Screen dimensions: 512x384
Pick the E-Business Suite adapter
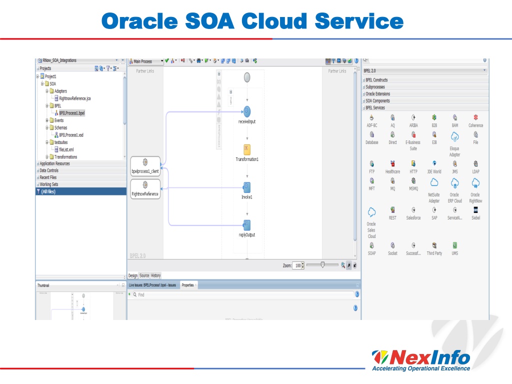413,135
